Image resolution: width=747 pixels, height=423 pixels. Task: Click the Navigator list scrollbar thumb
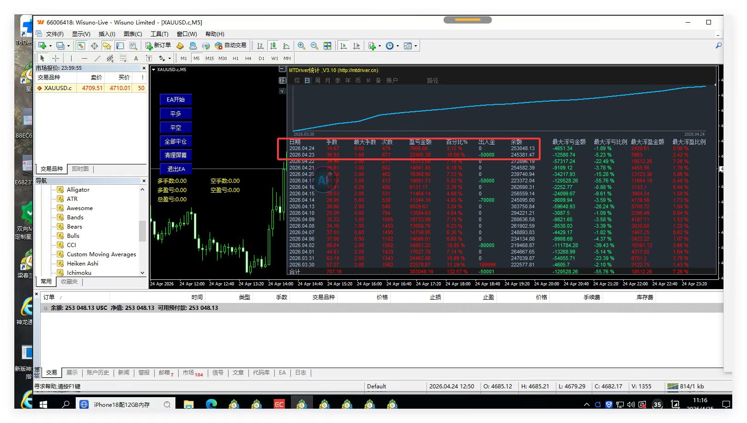(x=142, y=231)
